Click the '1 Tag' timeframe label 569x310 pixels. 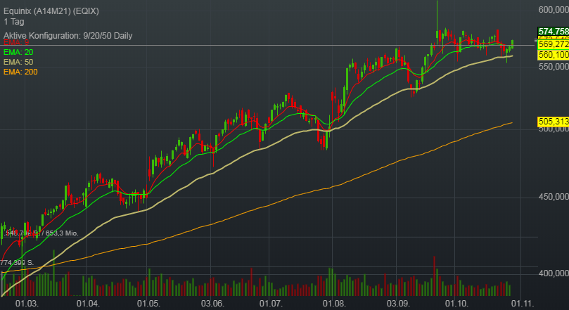tap(13, 22)
